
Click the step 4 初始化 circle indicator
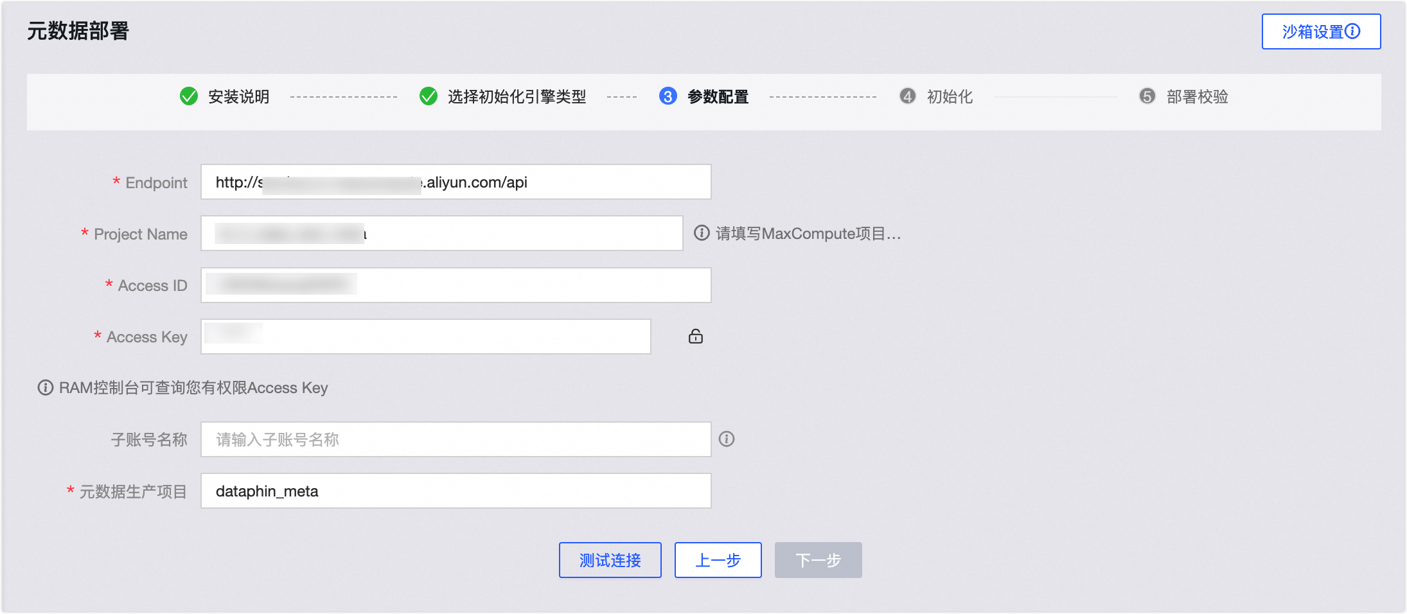[x=907, y=97]
